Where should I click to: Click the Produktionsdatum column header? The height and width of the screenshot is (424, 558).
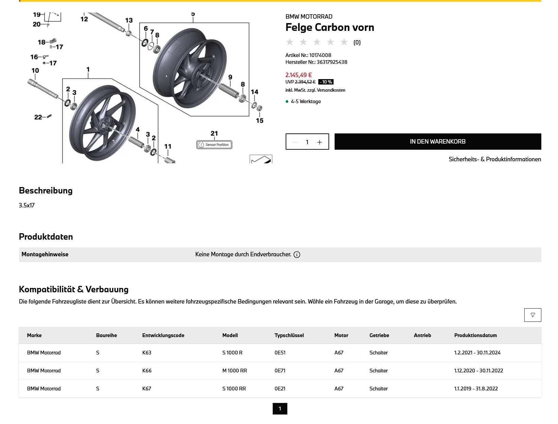tap(475, 335)
